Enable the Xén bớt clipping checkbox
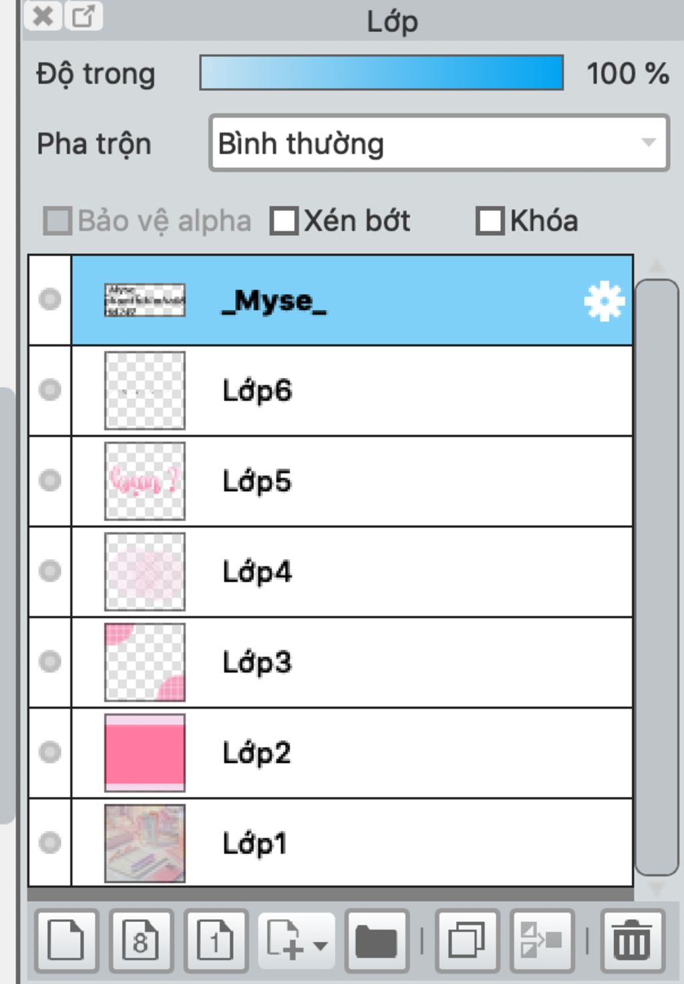 click(x=285, y=221)
